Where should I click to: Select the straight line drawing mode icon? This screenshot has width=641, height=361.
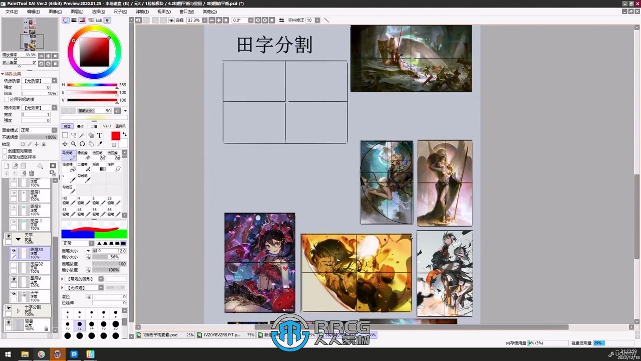point(327,21)
